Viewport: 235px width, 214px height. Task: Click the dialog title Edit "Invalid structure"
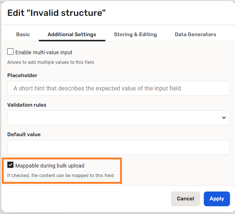tap(56, 13)
